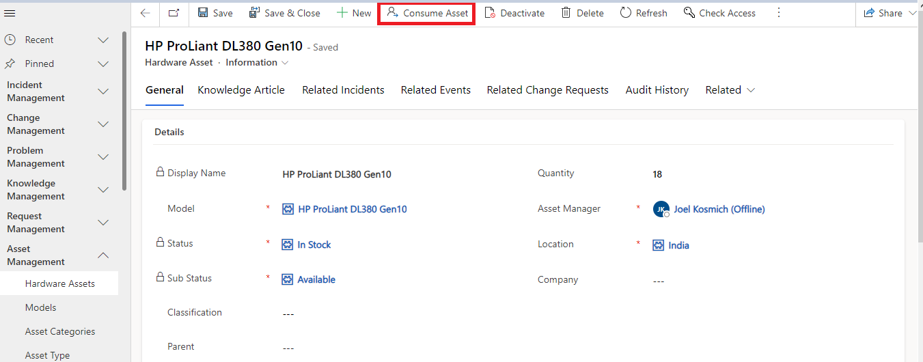The height and width of the screenshot is (362, 923).
Task: Expand the Recent section chevron
Action: pos(103,40)
